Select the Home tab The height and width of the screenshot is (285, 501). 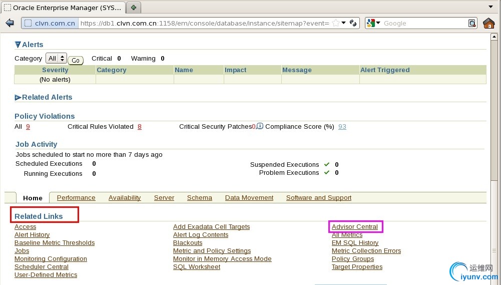[33, 198]
